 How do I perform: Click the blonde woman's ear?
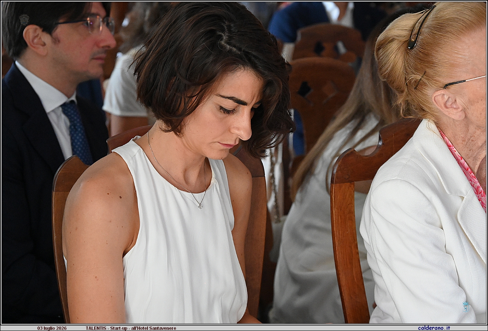pyautogui.click(x=447, y=104)
